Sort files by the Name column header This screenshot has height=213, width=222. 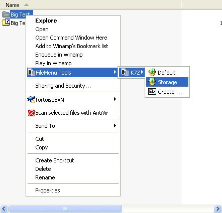coord(13,5)
